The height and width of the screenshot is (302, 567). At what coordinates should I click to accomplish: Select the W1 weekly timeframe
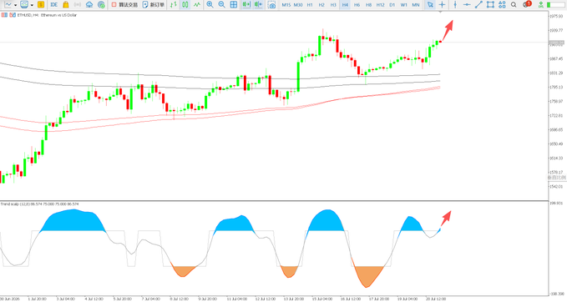click(x=404, y=5)
